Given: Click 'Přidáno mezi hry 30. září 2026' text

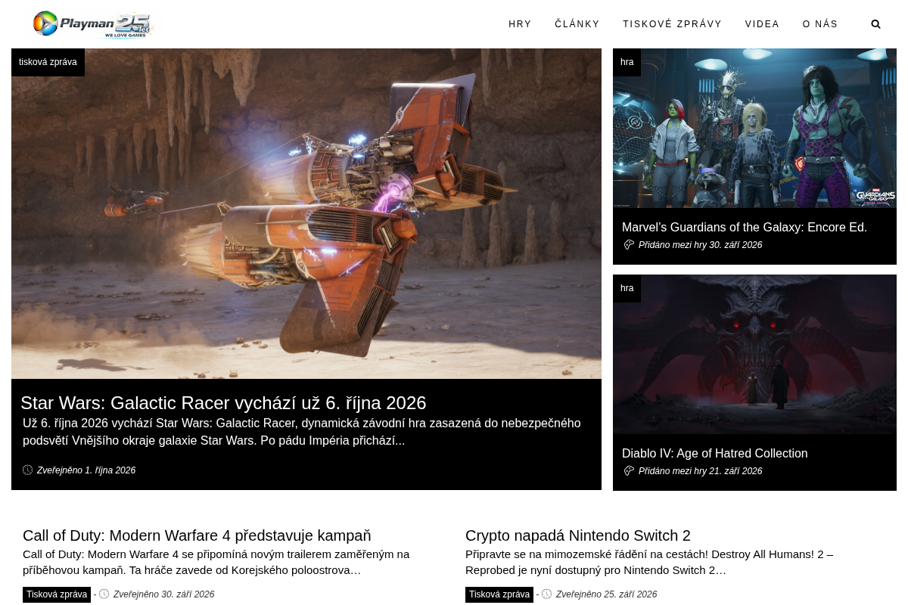Looking at the screenshot, I should [700, 245].
